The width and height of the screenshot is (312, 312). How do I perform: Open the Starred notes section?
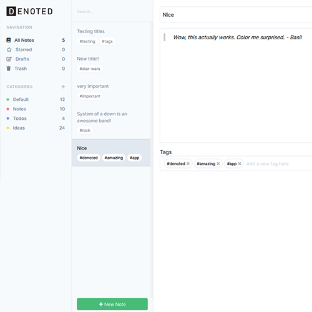36,49
